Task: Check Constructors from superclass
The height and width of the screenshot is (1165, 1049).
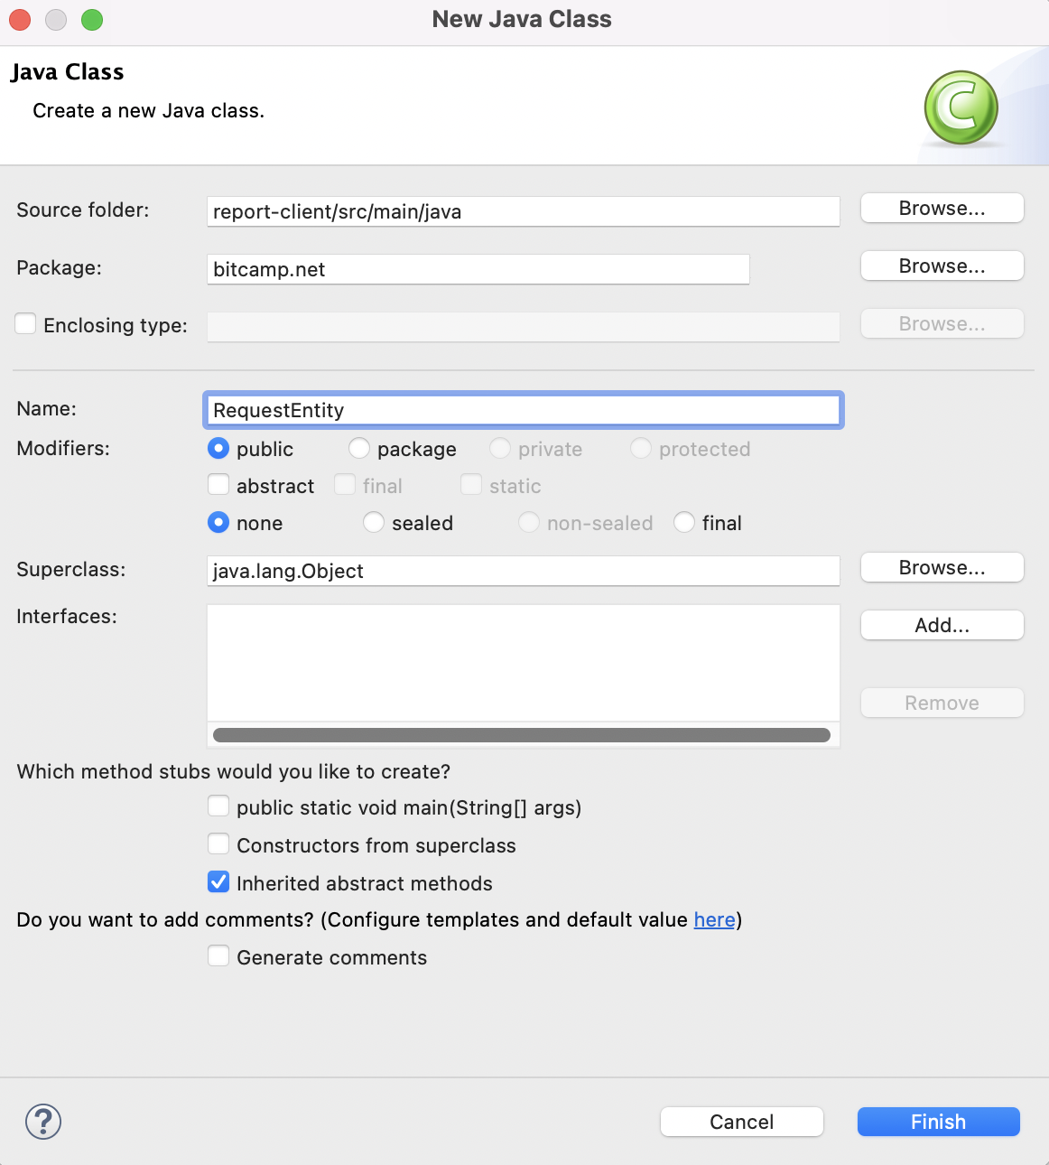Action: tap(218, 844)
